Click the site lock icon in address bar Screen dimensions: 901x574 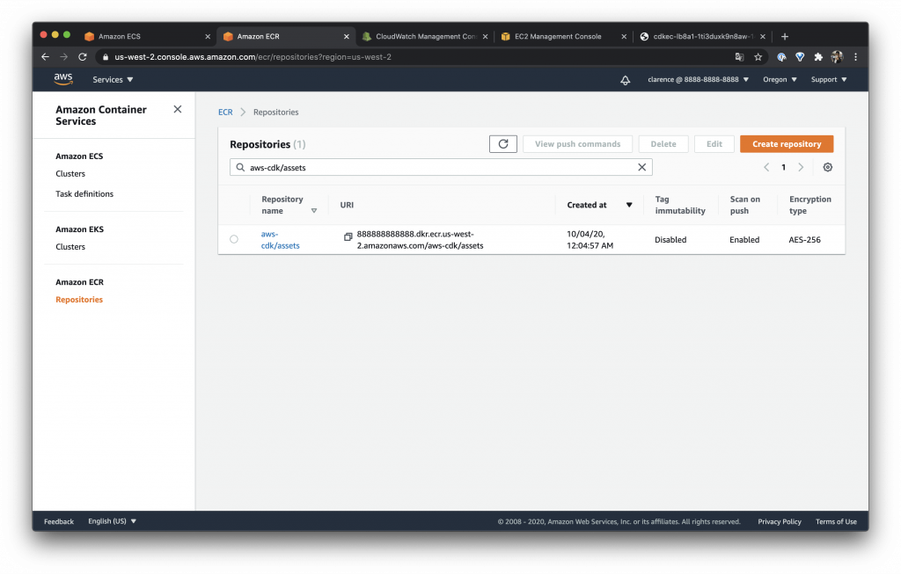pos(106,57)
